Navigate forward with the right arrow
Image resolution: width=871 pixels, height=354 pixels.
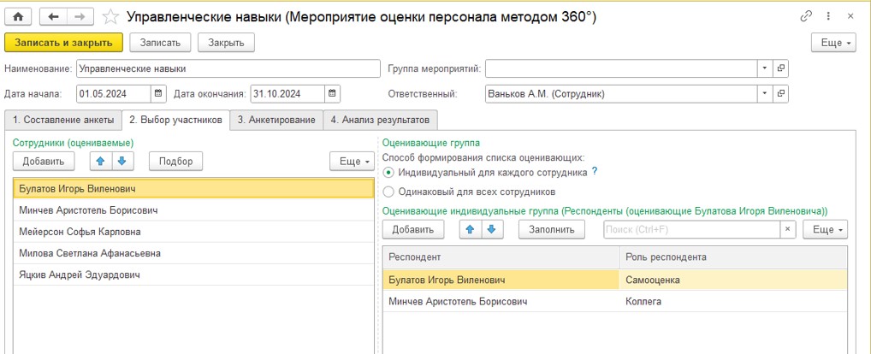coord(80,16)
